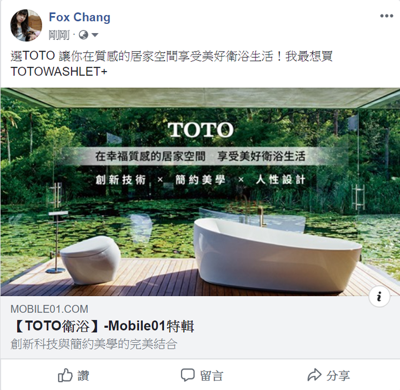Click the link description 創新科技與簡約美學的完美結合

click(x=94, y=344)
